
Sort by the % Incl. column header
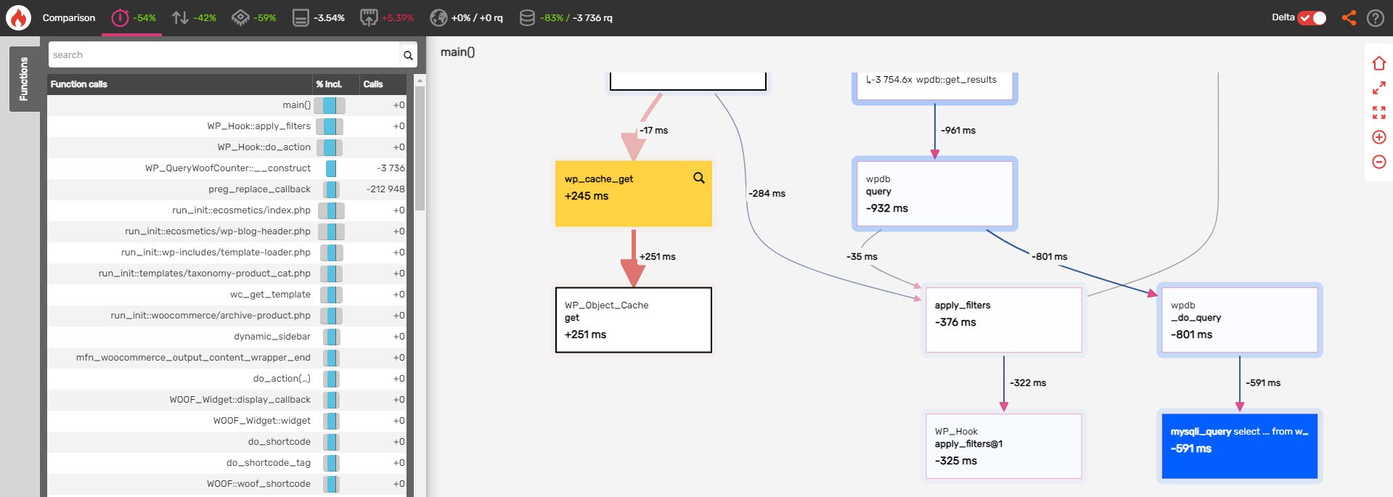pyautogui.click(x=329, y=84)
